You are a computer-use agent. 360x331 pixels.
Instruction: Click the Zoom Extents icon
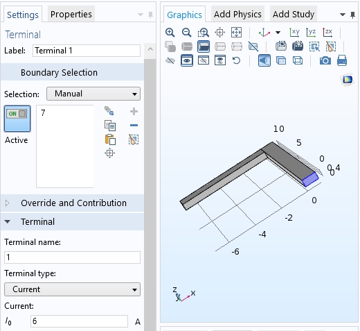(236, 33)
